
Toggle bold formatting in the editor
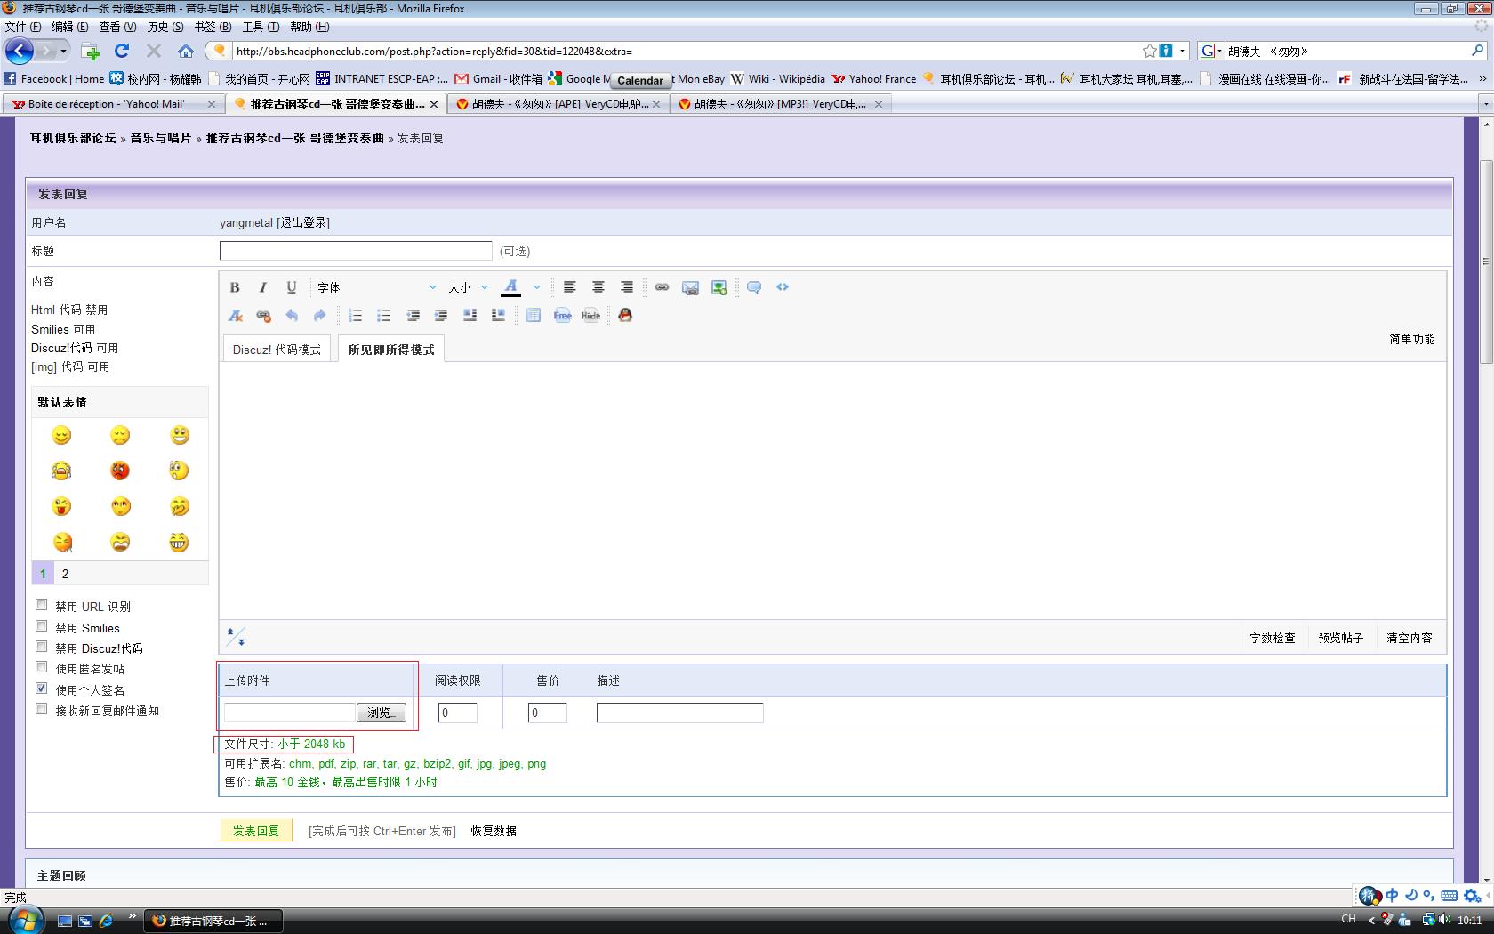click(235, 287)
